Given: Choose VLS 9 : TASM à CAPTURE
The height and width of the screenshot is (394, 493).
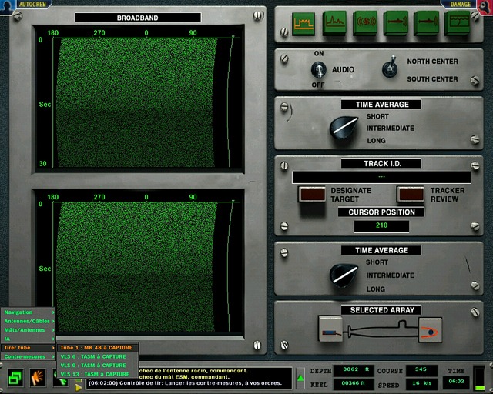Looking at the screenshot, I should coord(97,365).
